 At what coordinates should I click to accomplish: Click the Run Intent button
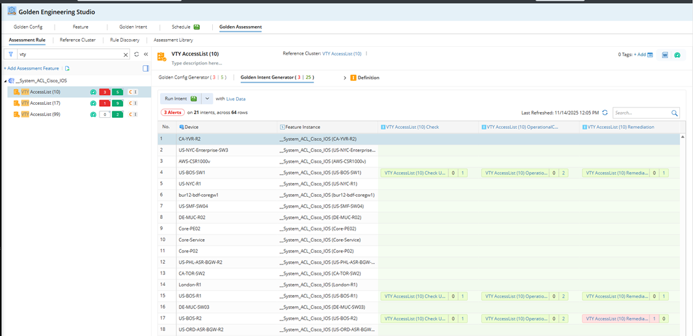click(180, 99)
